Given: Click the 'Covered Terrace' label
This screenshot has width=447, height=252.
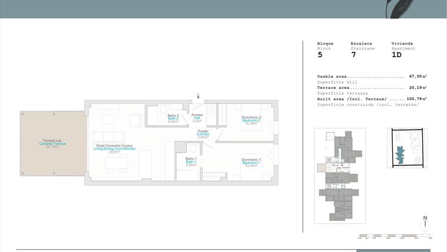Looking at the screenshot, I should pos(52,144).
